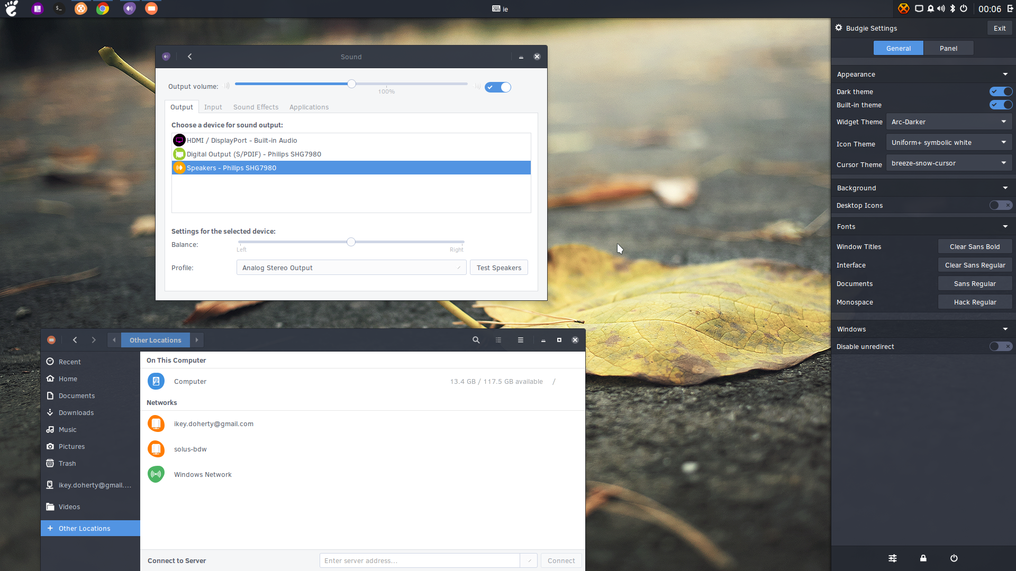Image resolution: width=1016 pixels, height=571 pixels.
Task: Collapse the Appearance section
Action: [1005, 74]
